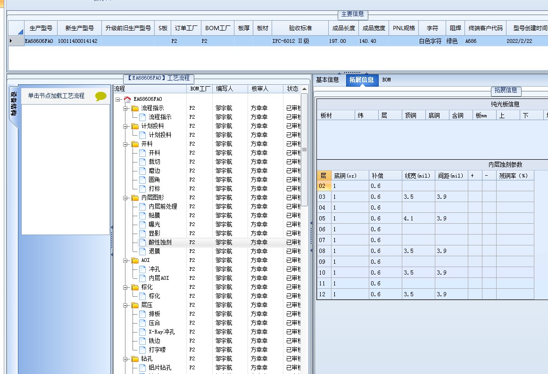Select layer 12 row in etching table

(x=425, y=294)
